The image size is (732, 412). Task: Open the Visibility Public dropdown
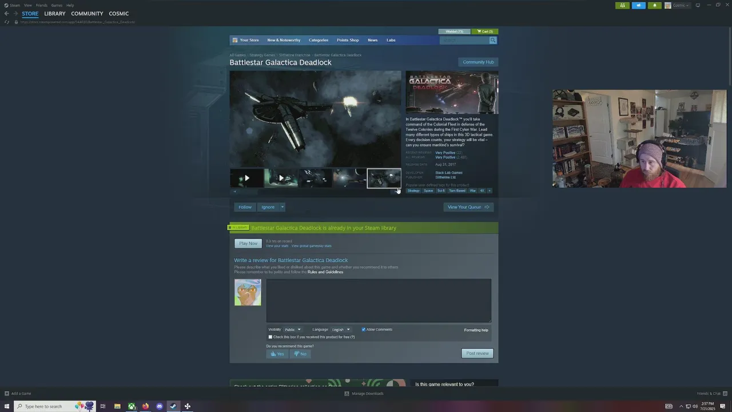292,330
